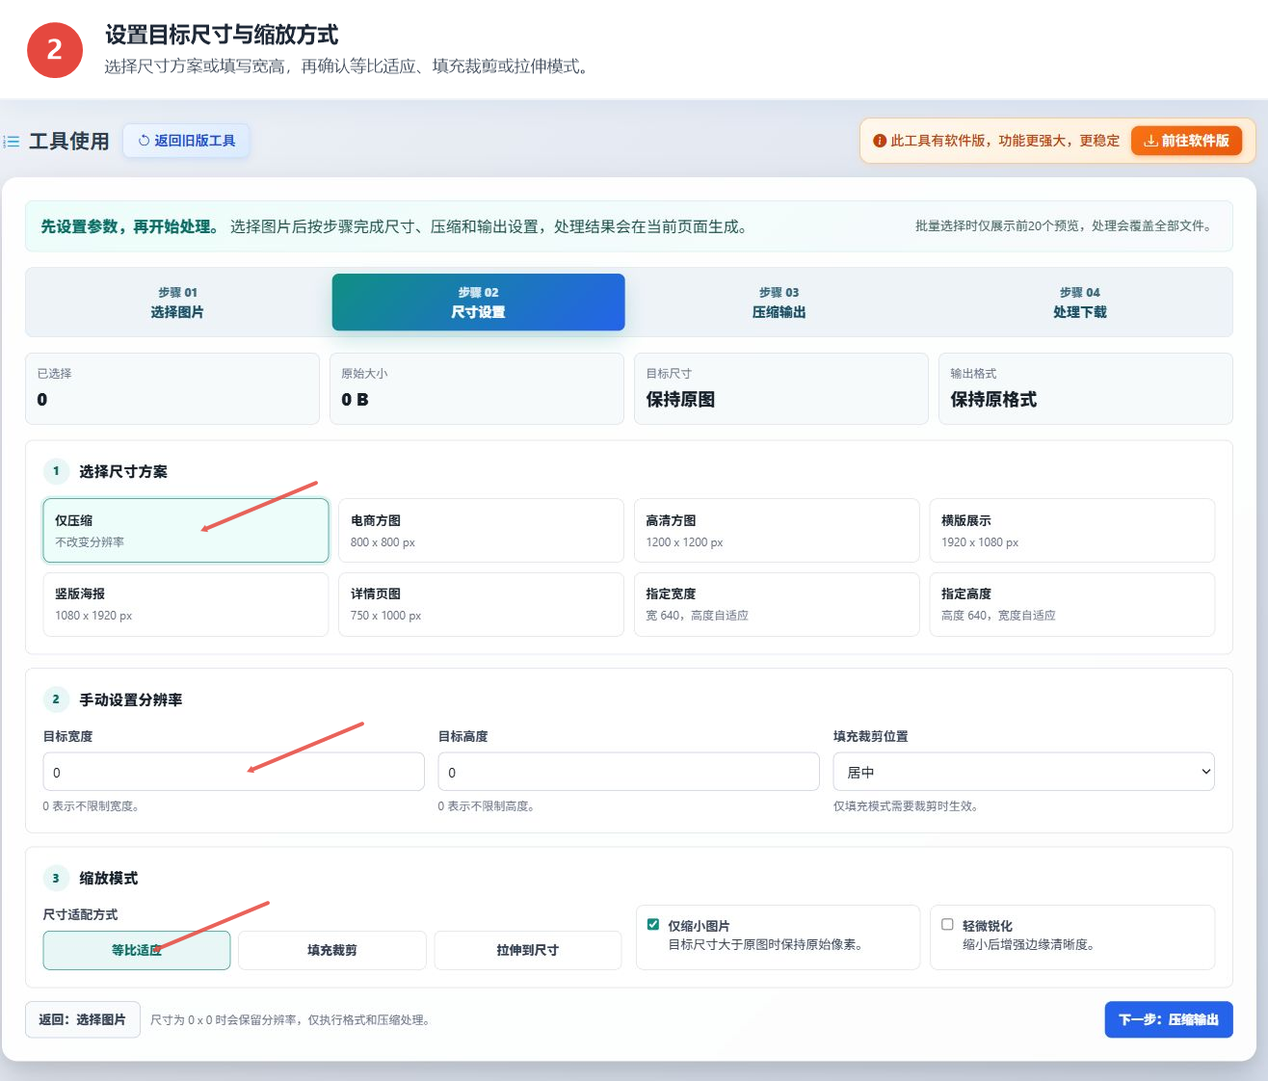Click the orange info icon in software notice
Screen dimensions: 1268x1081
coord(879,141)
